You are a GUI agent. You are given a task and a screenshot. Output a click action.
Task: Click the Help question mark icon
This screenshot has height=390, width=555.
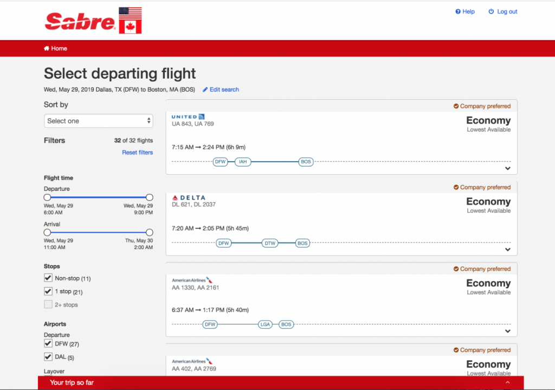pyautogui.click(x=457, y=12)
